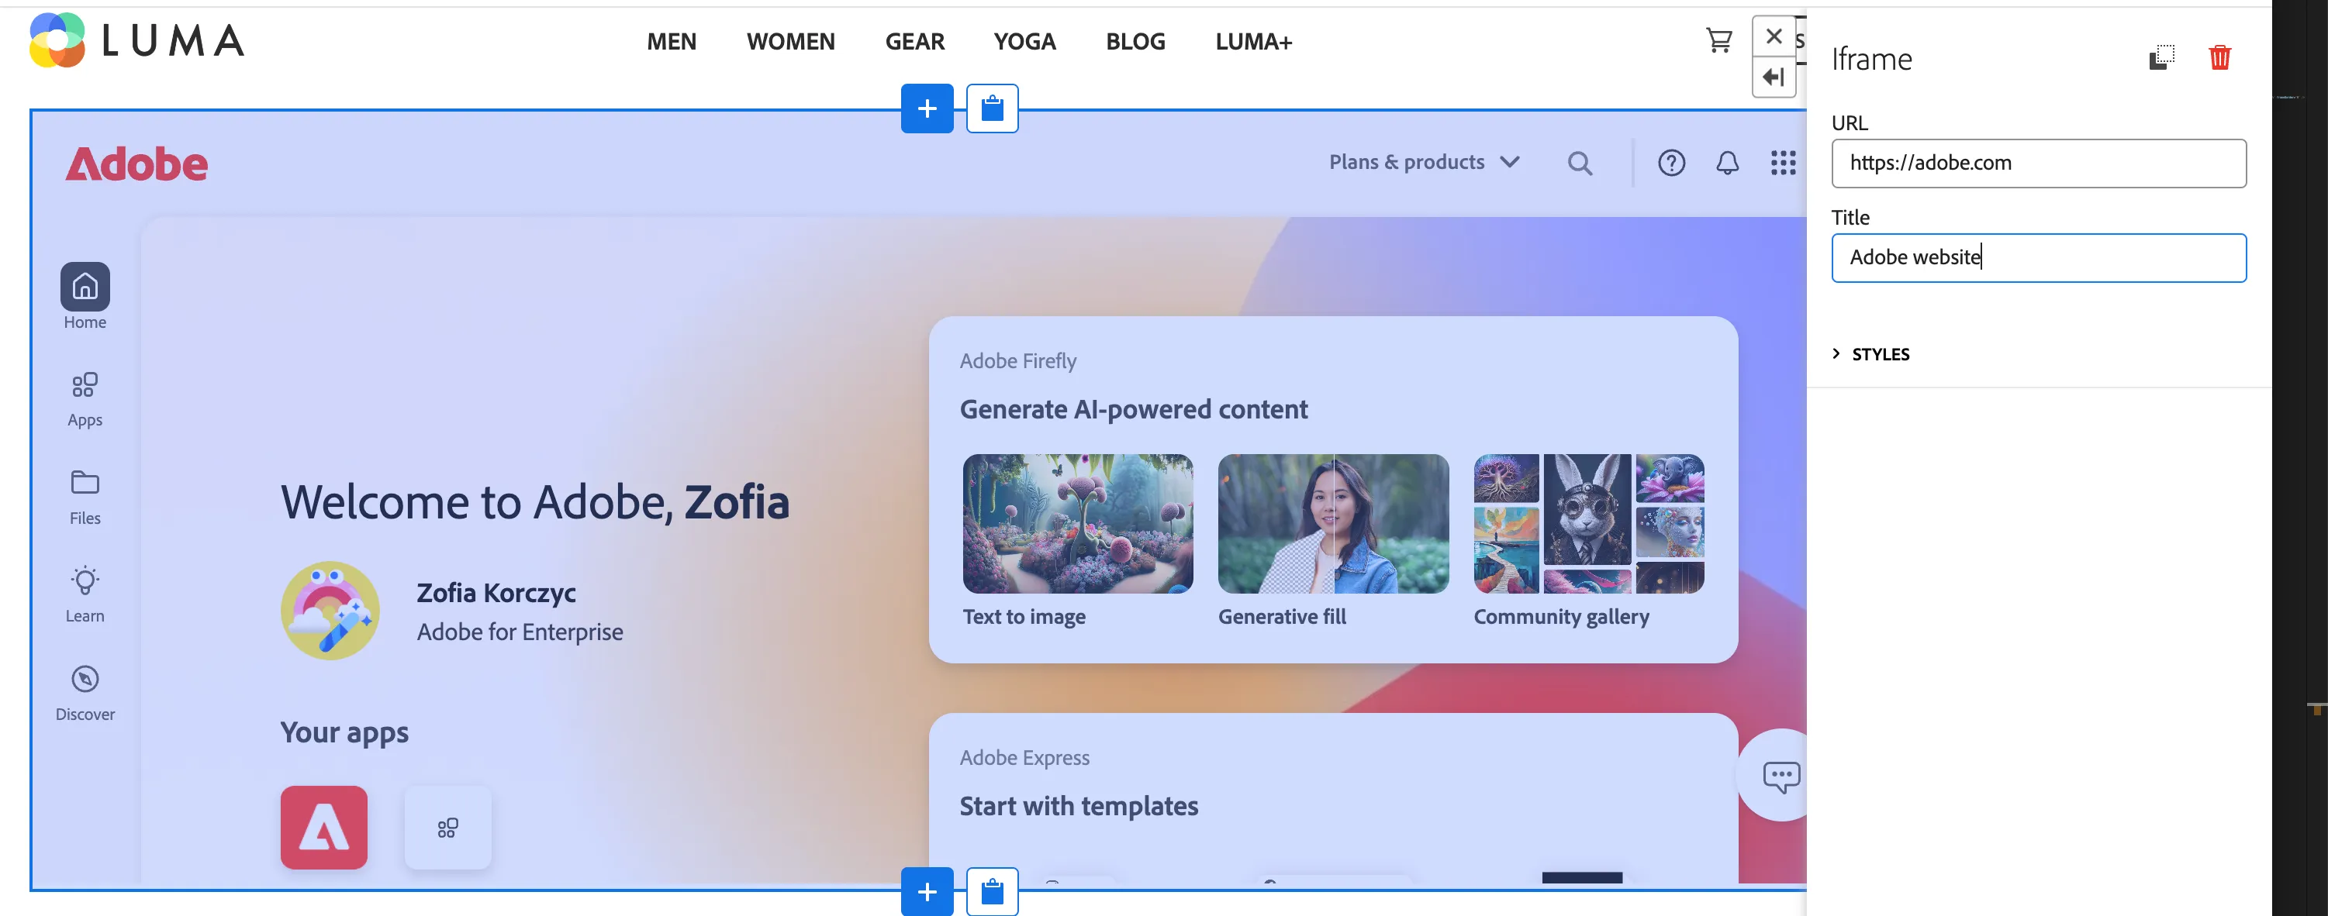Viewport: 2328px width, 916px height.
Task: Click 'Generate AI-powered content' heading
Action: [1133, 410]
